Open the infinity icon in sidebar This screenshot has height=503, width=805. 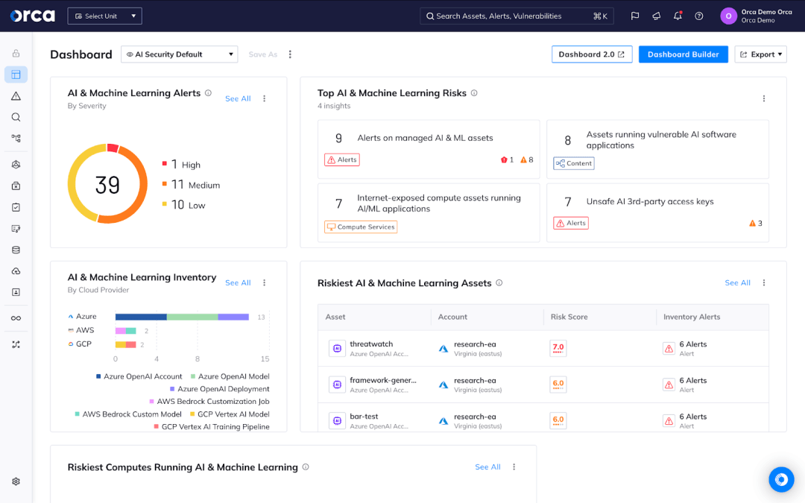[x=16, y=318]
